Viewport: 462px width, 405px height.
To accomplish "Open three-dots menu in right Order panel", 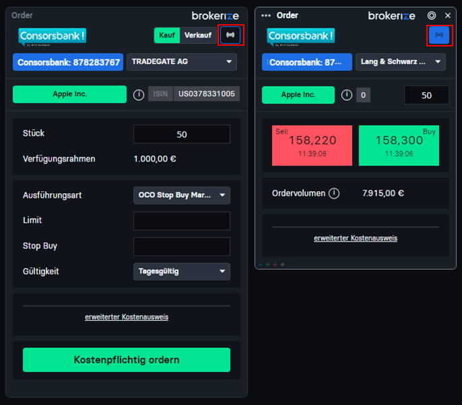I will (x=266, y=15).
